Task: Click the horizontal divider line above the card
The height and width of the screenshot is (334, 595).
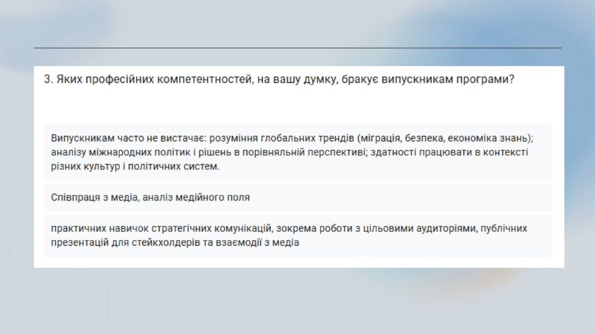Action: (297, 48)
